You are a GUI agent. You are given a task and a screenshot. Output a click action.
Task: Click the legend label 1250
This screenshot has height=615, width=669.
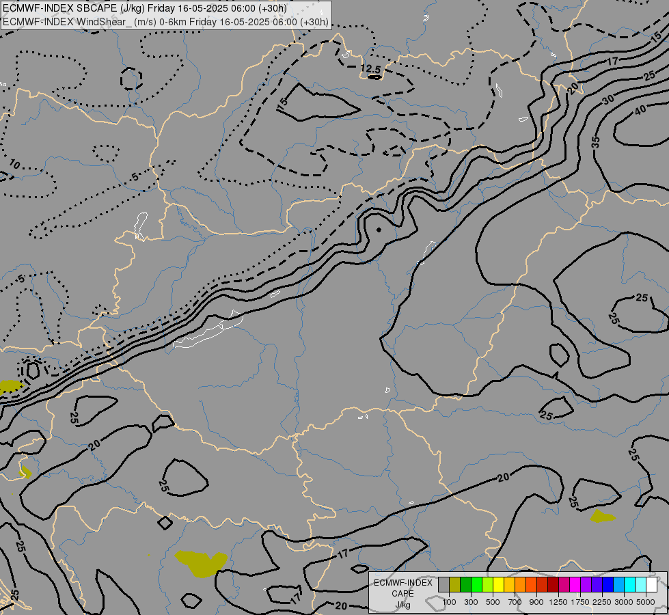point(558,602)
